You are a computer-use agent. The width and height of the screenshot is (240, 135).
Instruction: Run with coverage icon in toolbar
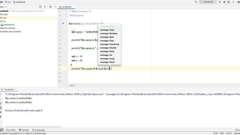[x=229, y=2]
